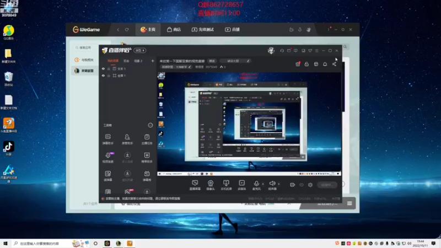Viewport: 441px width, 248px height.
Task: Toggle lock on 文本 1 source
Action: click(x=109, y=68)
